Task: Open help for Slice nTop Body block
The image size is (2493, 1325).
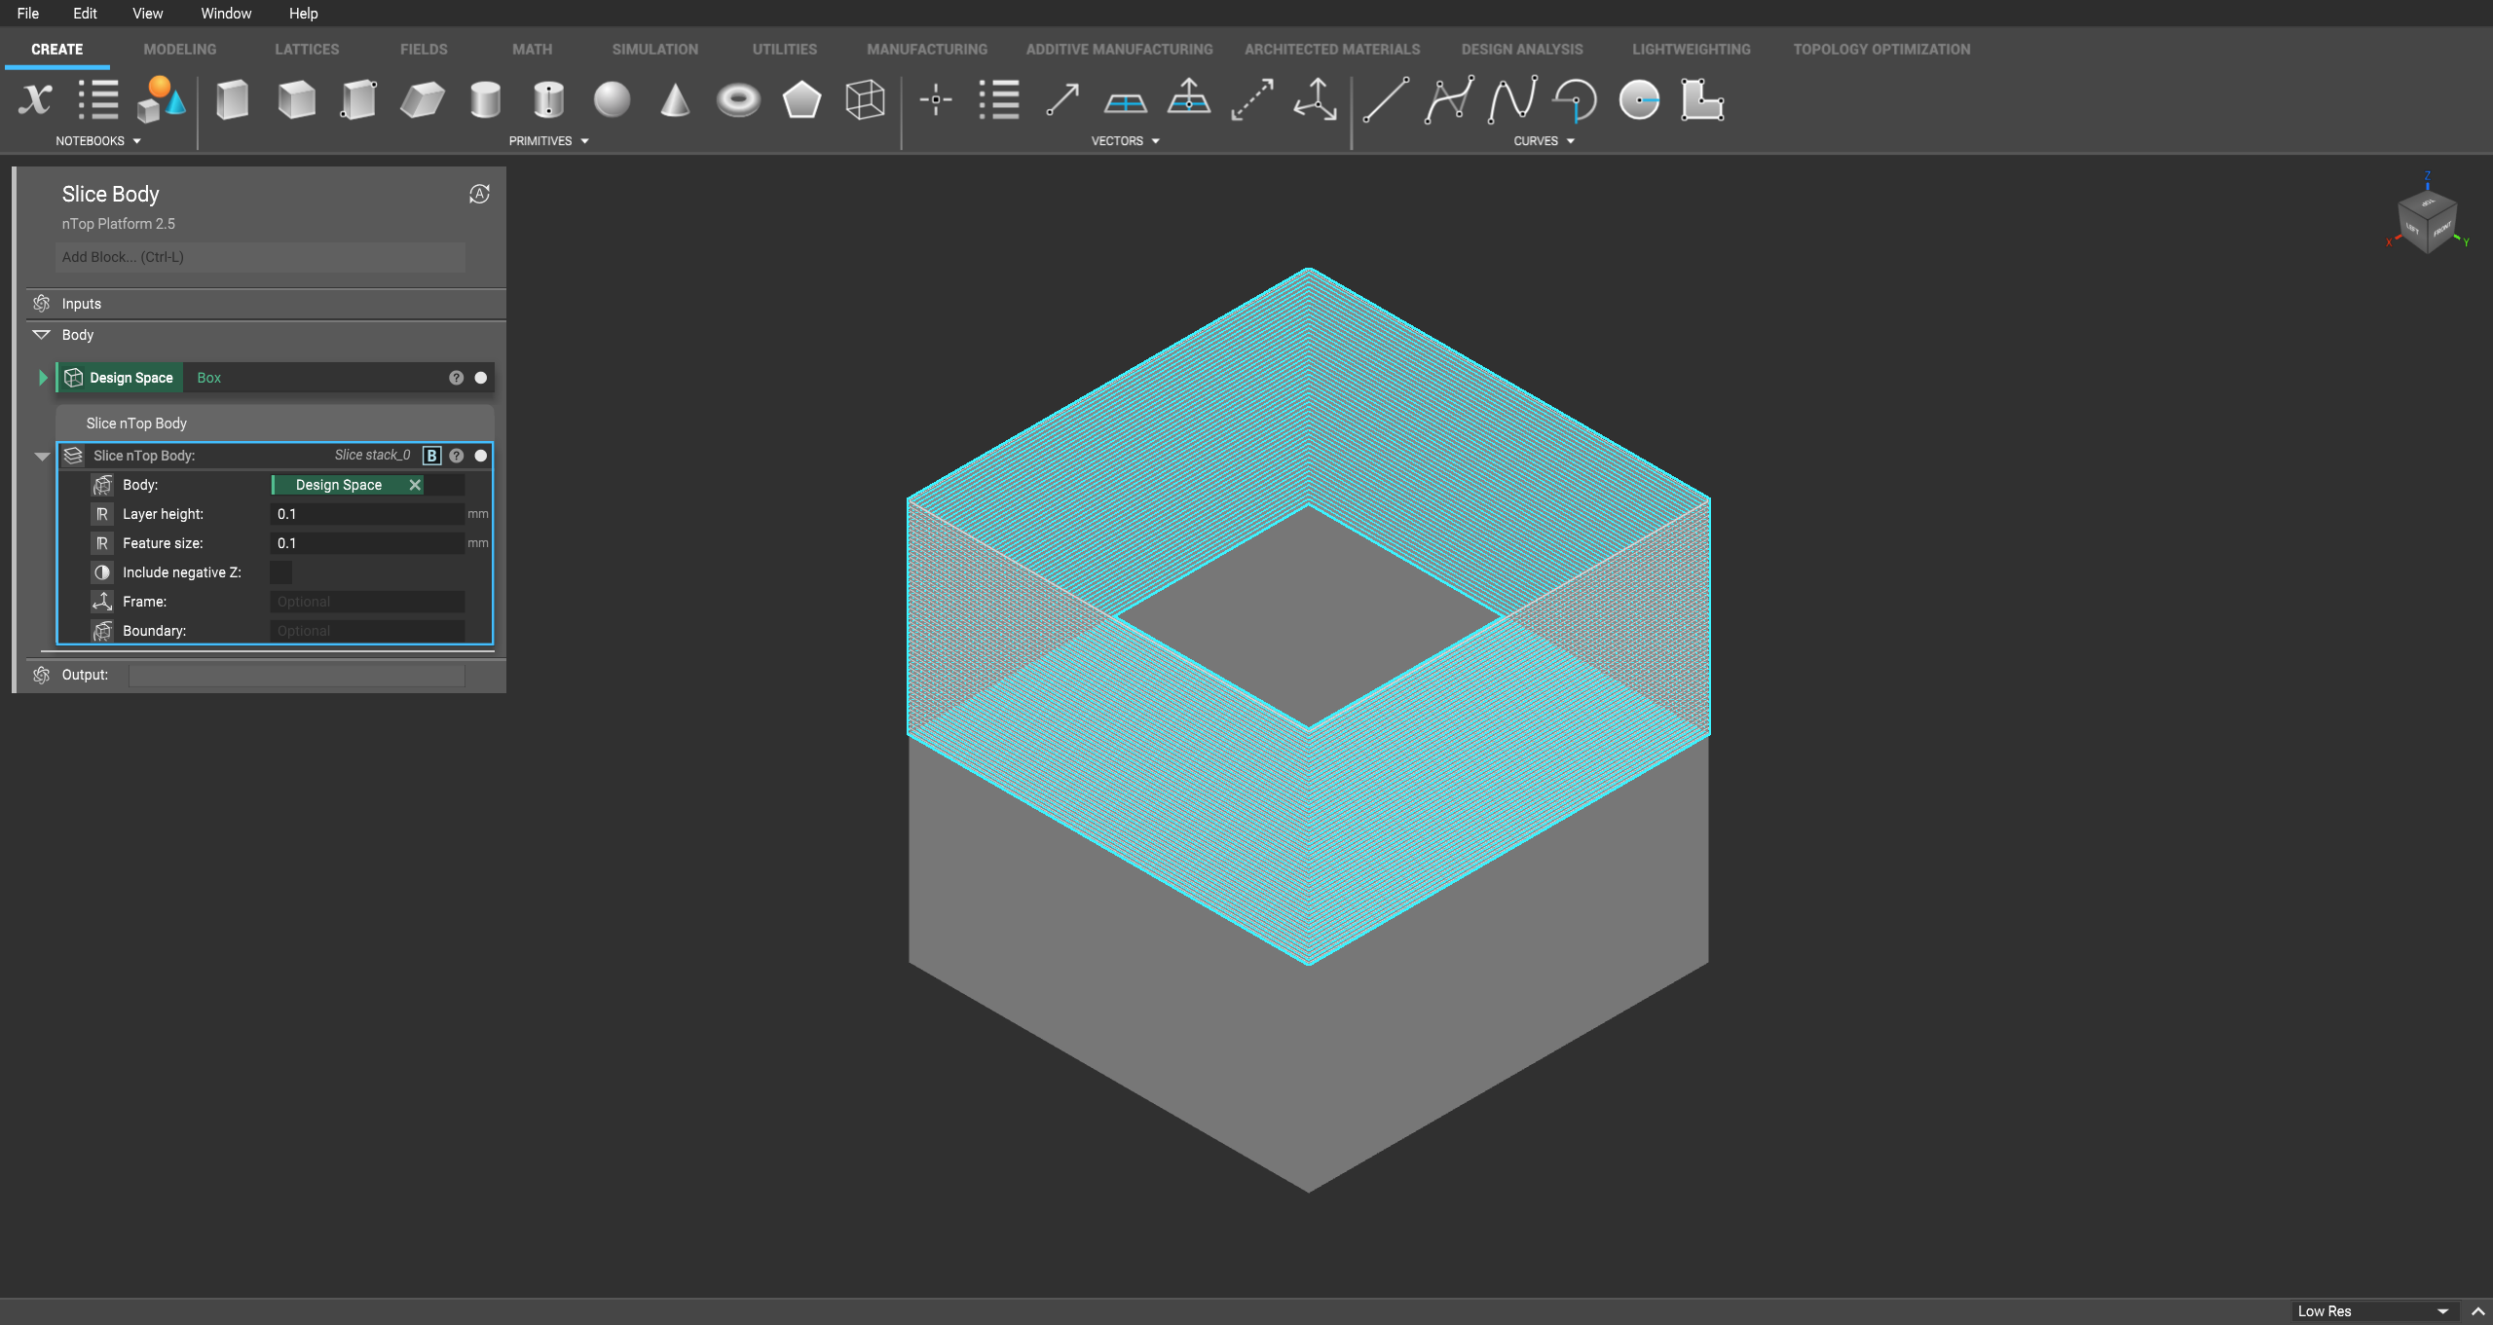Action: click(456, 456)
